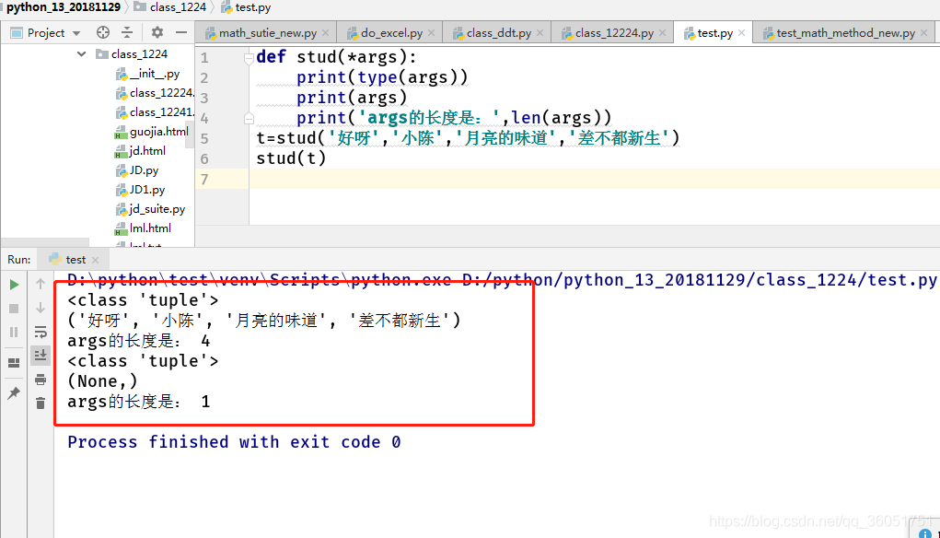
Task: Rerun test with green play button
Action: point(14,285)
